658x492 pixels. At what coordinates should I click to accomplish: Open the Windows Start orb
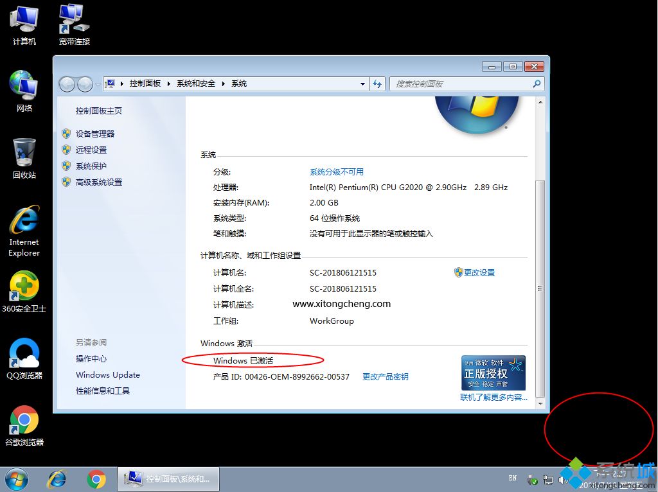16,479
